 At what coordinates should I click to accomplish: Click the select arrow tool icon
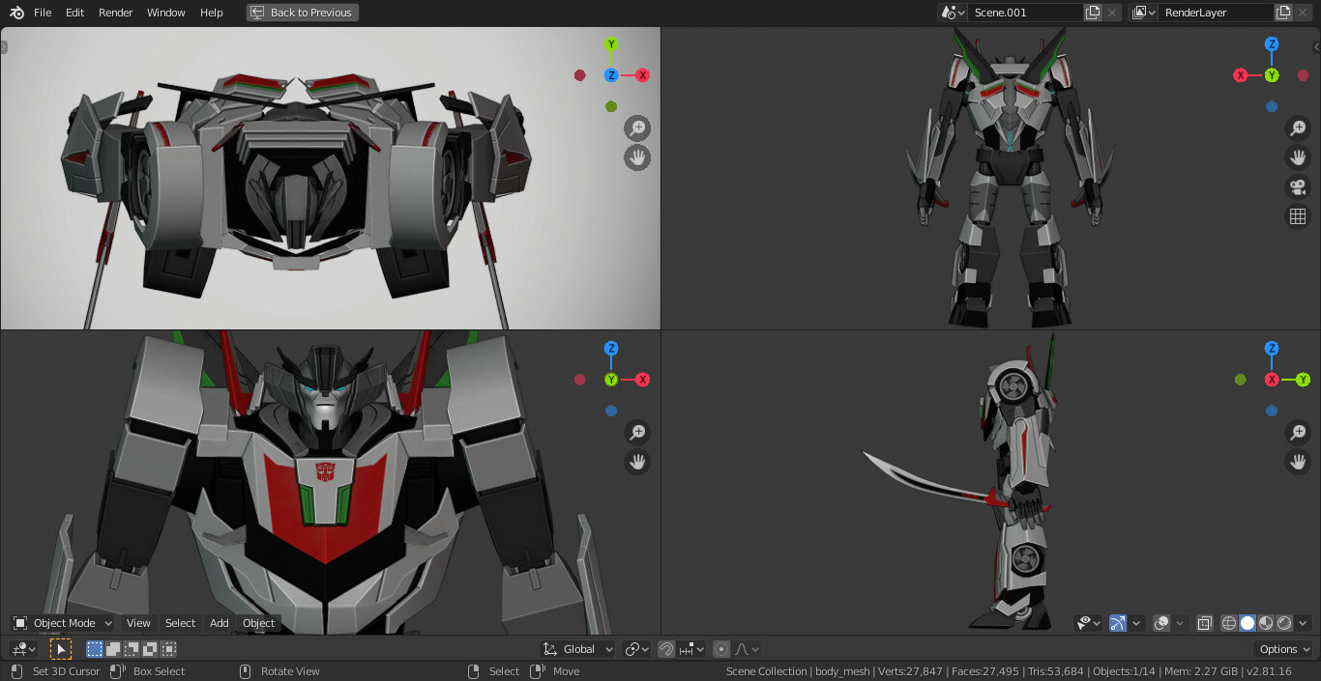pyautogui.click(x=62, y=648)
